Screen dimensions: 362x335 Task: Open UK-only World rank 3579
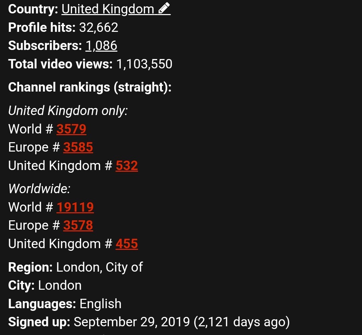pyautogui.click(x=71, y=129)
